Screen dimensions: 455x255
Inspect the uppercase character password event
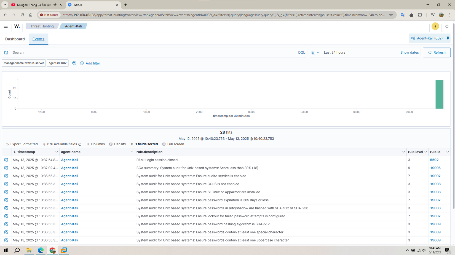pos(6,240)
